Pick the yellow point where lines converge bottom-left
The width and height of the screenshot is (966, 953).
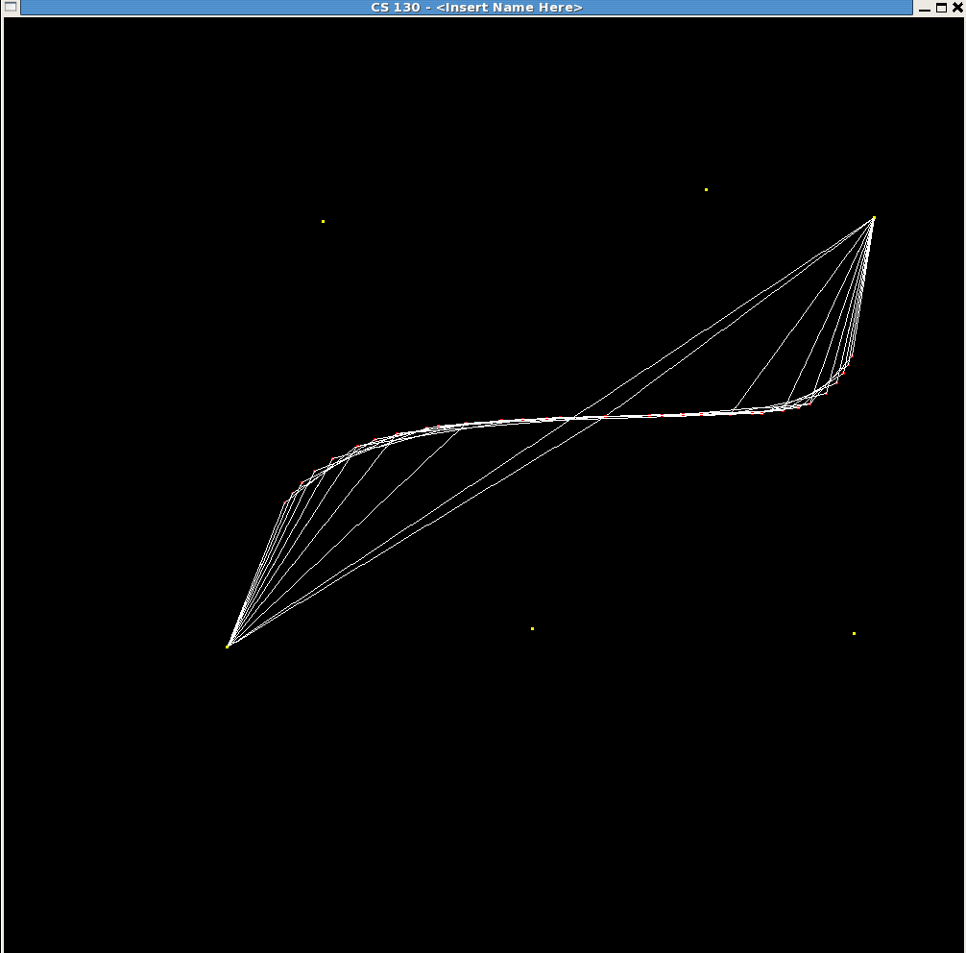228,647
